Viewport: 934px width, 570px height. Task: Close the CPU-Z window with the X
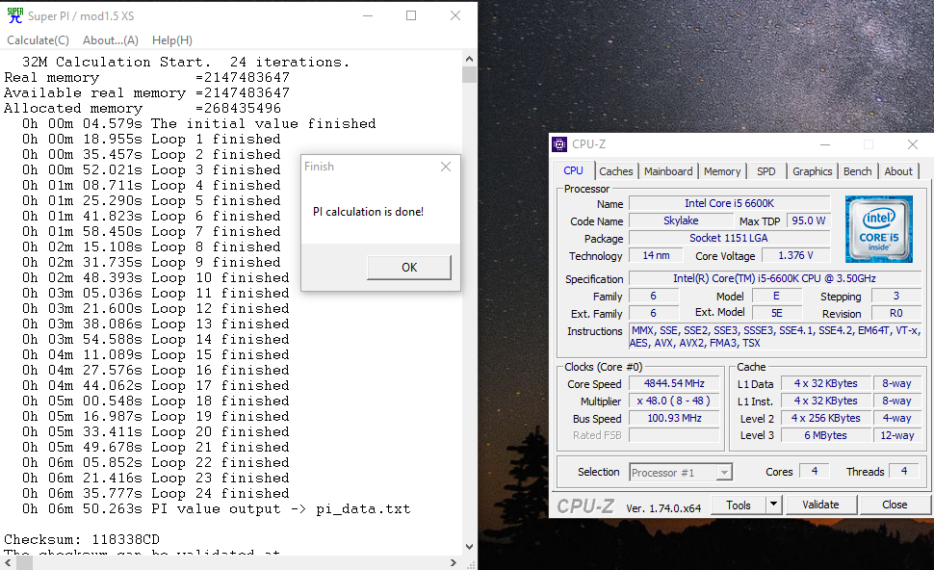913,144
